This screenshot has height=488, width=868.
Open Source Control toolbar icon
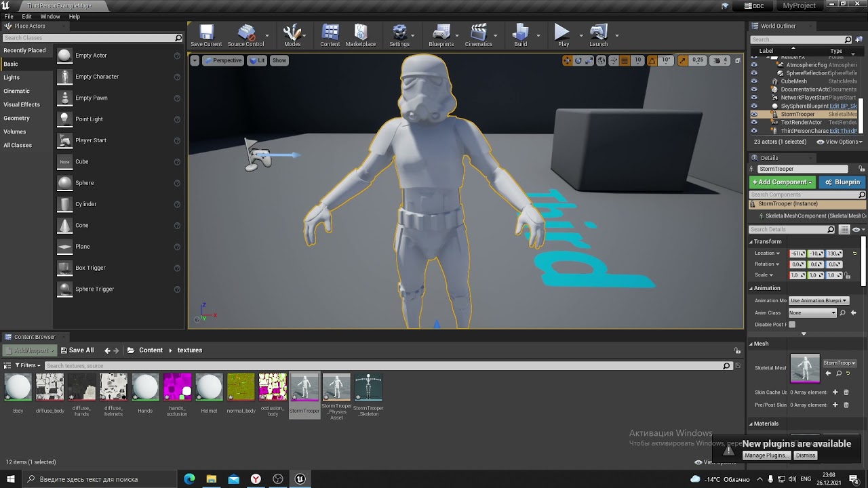pos(245,35)
